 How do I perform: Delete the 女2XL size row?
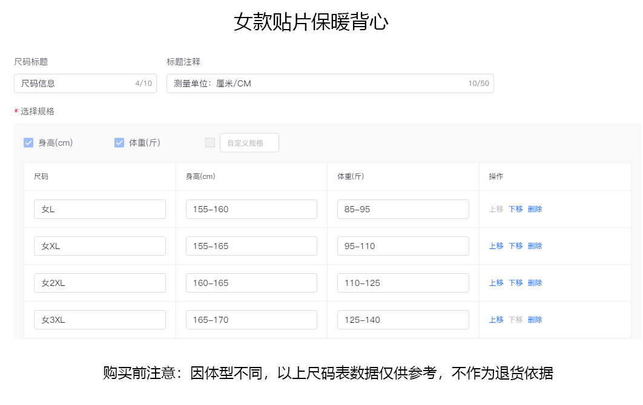[534, 282]
